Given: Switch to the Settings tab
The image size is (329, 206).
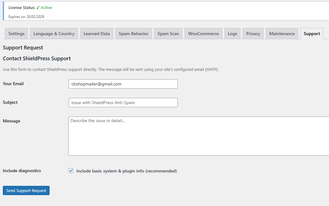Looking at the screenshot, I should [16, 33].
